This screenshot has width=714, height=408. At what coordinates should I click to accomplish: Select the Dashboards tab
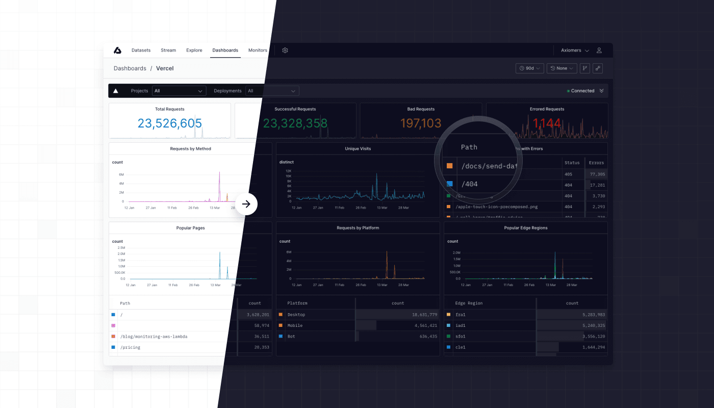point(225,50)
